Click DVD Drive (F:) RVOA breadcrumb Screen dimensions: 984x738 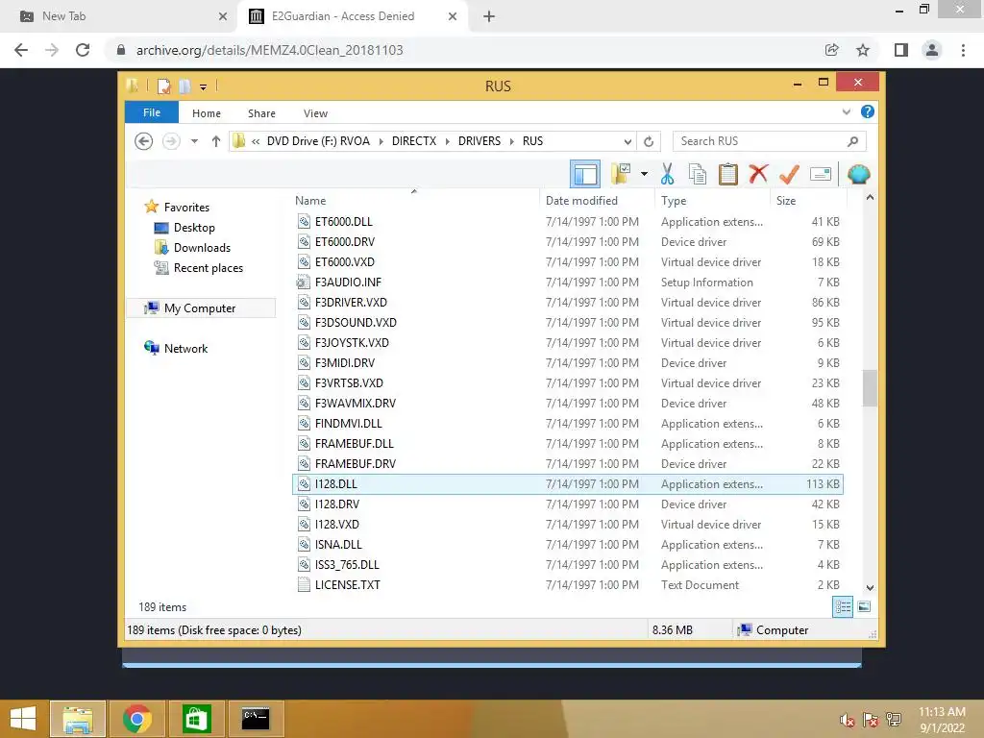[318, 141]
